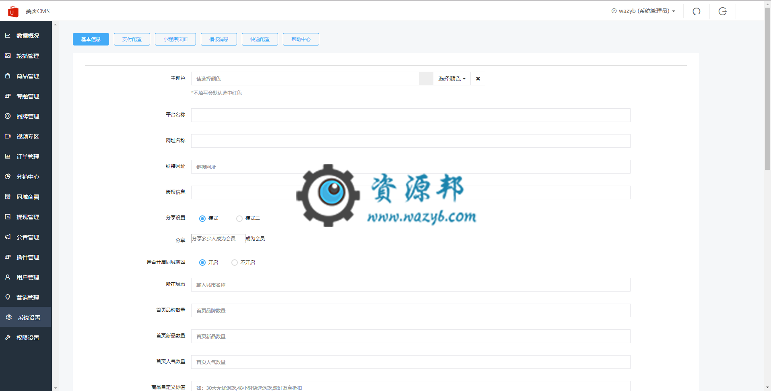Switch to the 模板消息 tab
The height and width of the screenshot is (391, 771).
(219, 39)
